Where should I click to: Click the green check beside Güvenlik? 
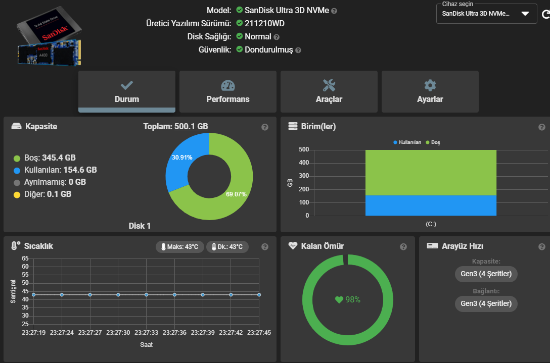tap(240, 49)
